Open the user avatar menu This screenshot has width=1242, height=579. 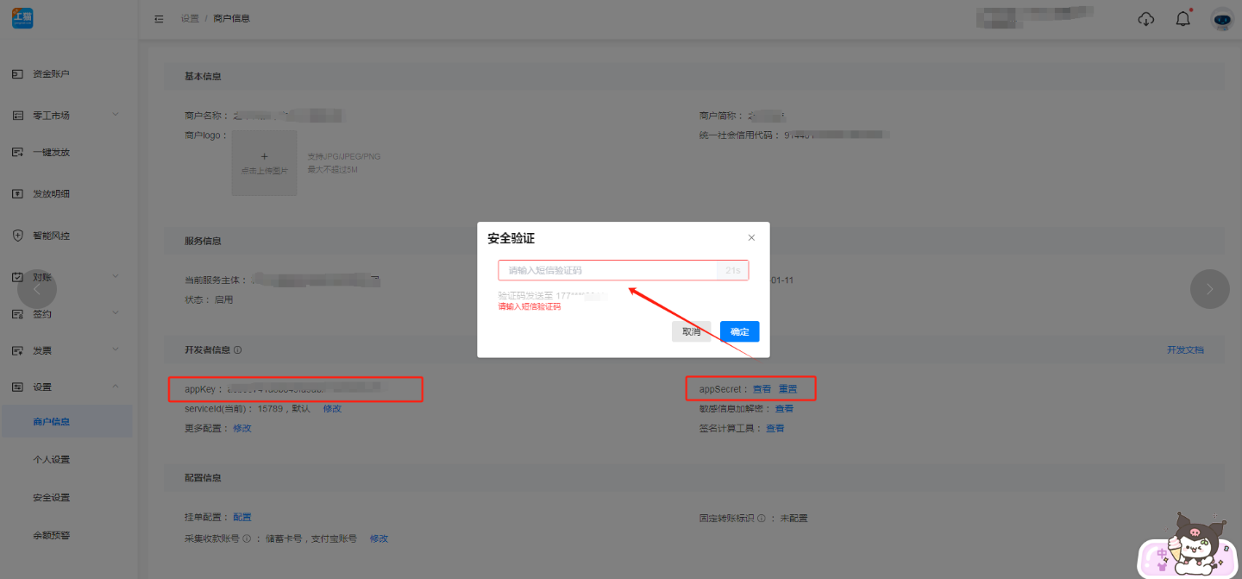(1222, 19)
